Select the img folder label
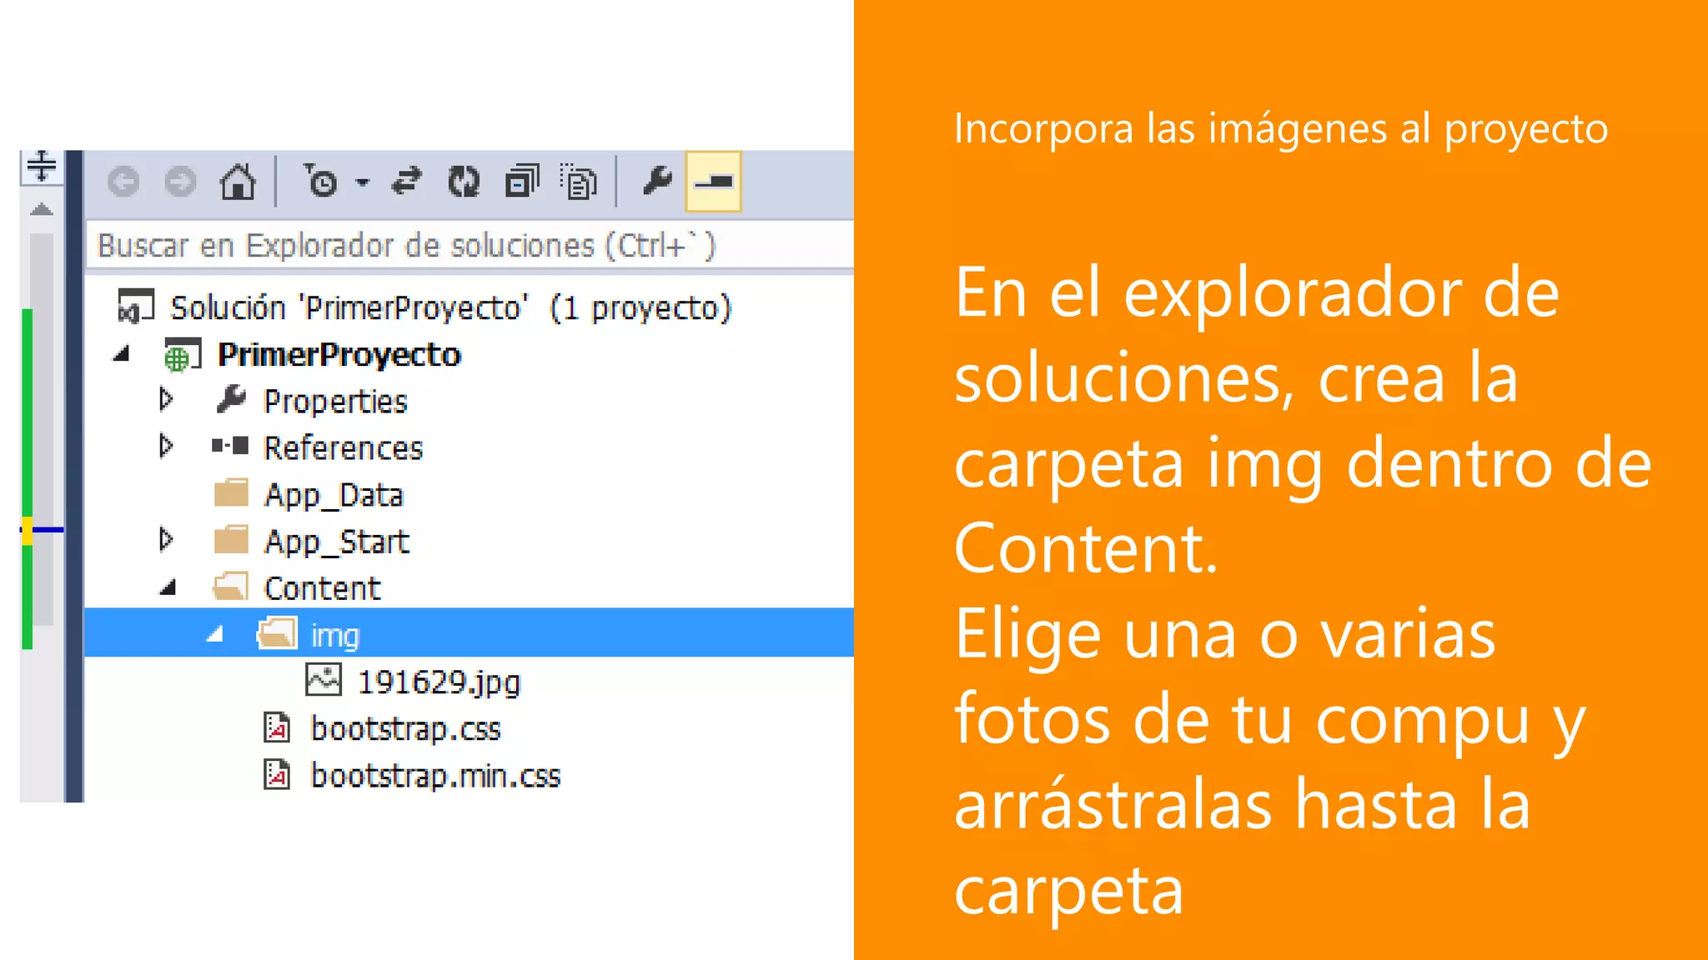This screenshot has height=960, width=1708. click(x=335, y=636)
